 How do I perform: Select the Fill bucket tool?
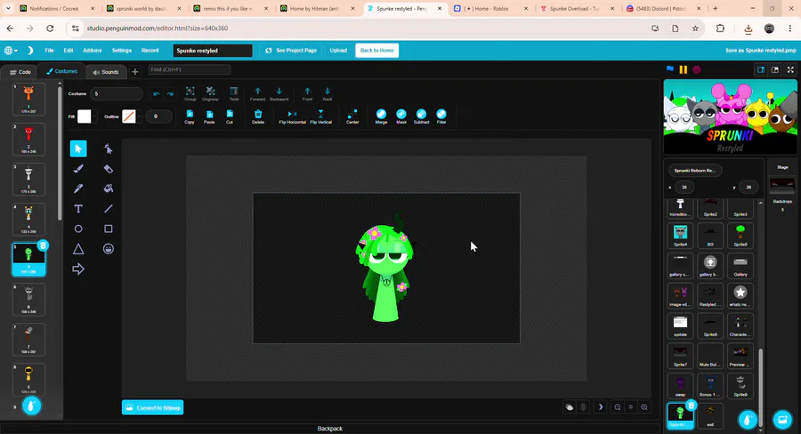109,189
